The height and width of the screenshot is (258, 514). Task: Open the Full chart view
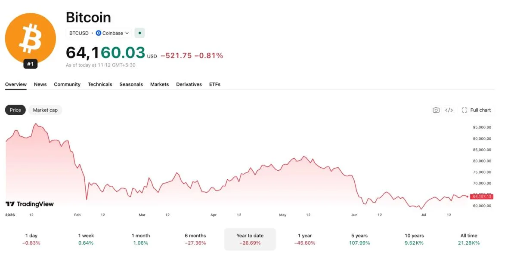pyautogui.click(x=476, y=110)
